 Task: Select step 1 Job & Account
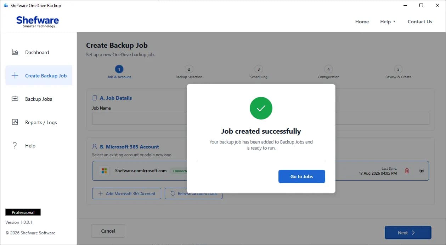click(x=119, y=72)
